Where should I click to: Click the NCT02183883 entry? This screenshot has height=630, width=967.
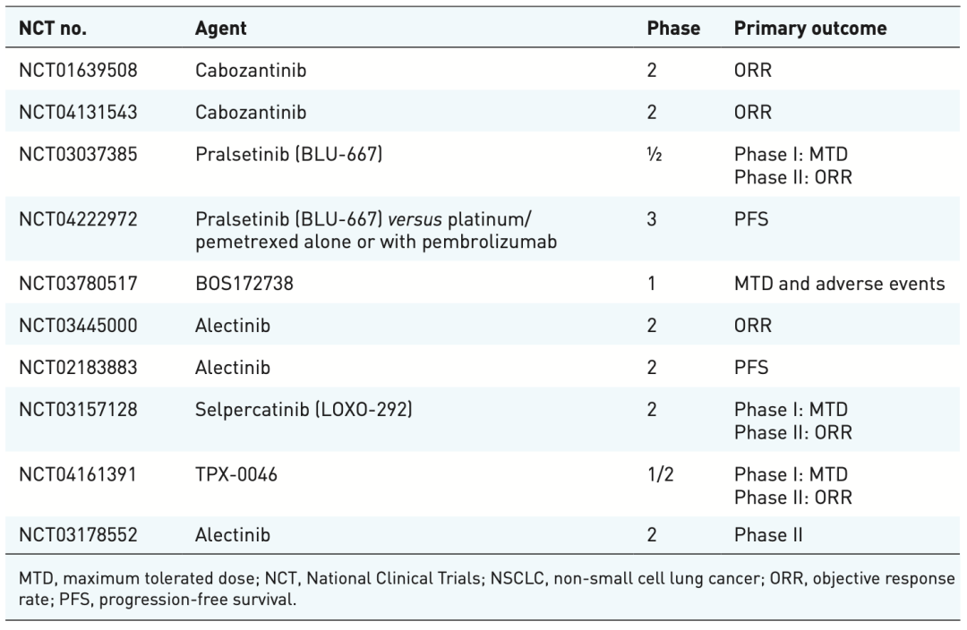78,367
